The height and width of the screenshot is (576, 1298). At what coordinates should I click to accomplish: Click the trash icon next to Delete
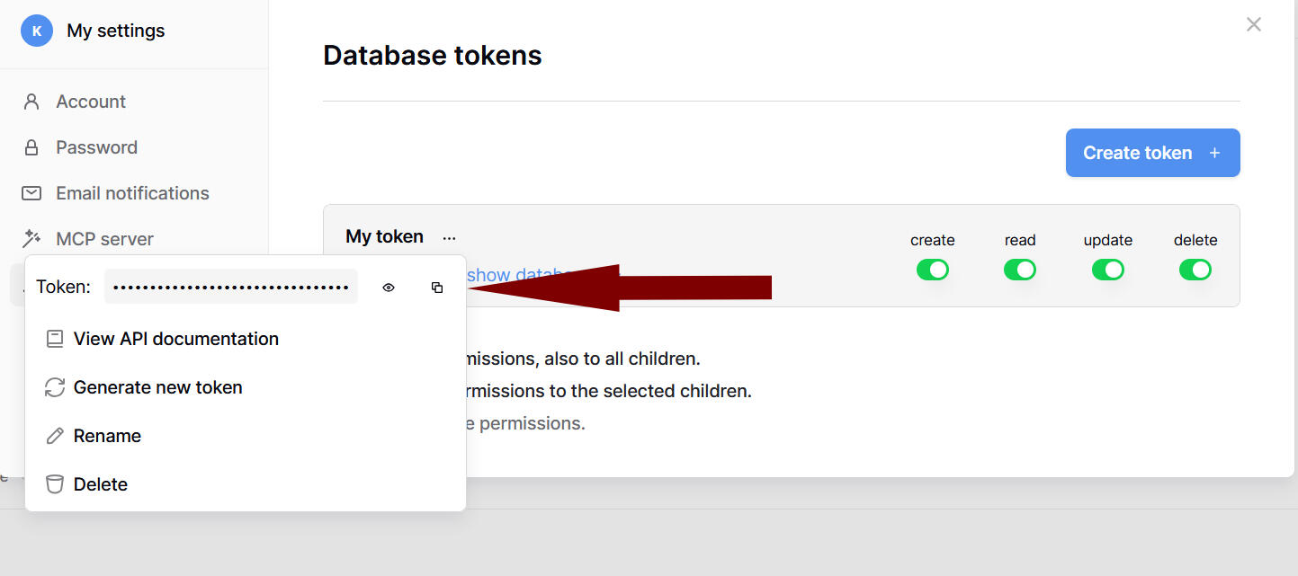55,484
